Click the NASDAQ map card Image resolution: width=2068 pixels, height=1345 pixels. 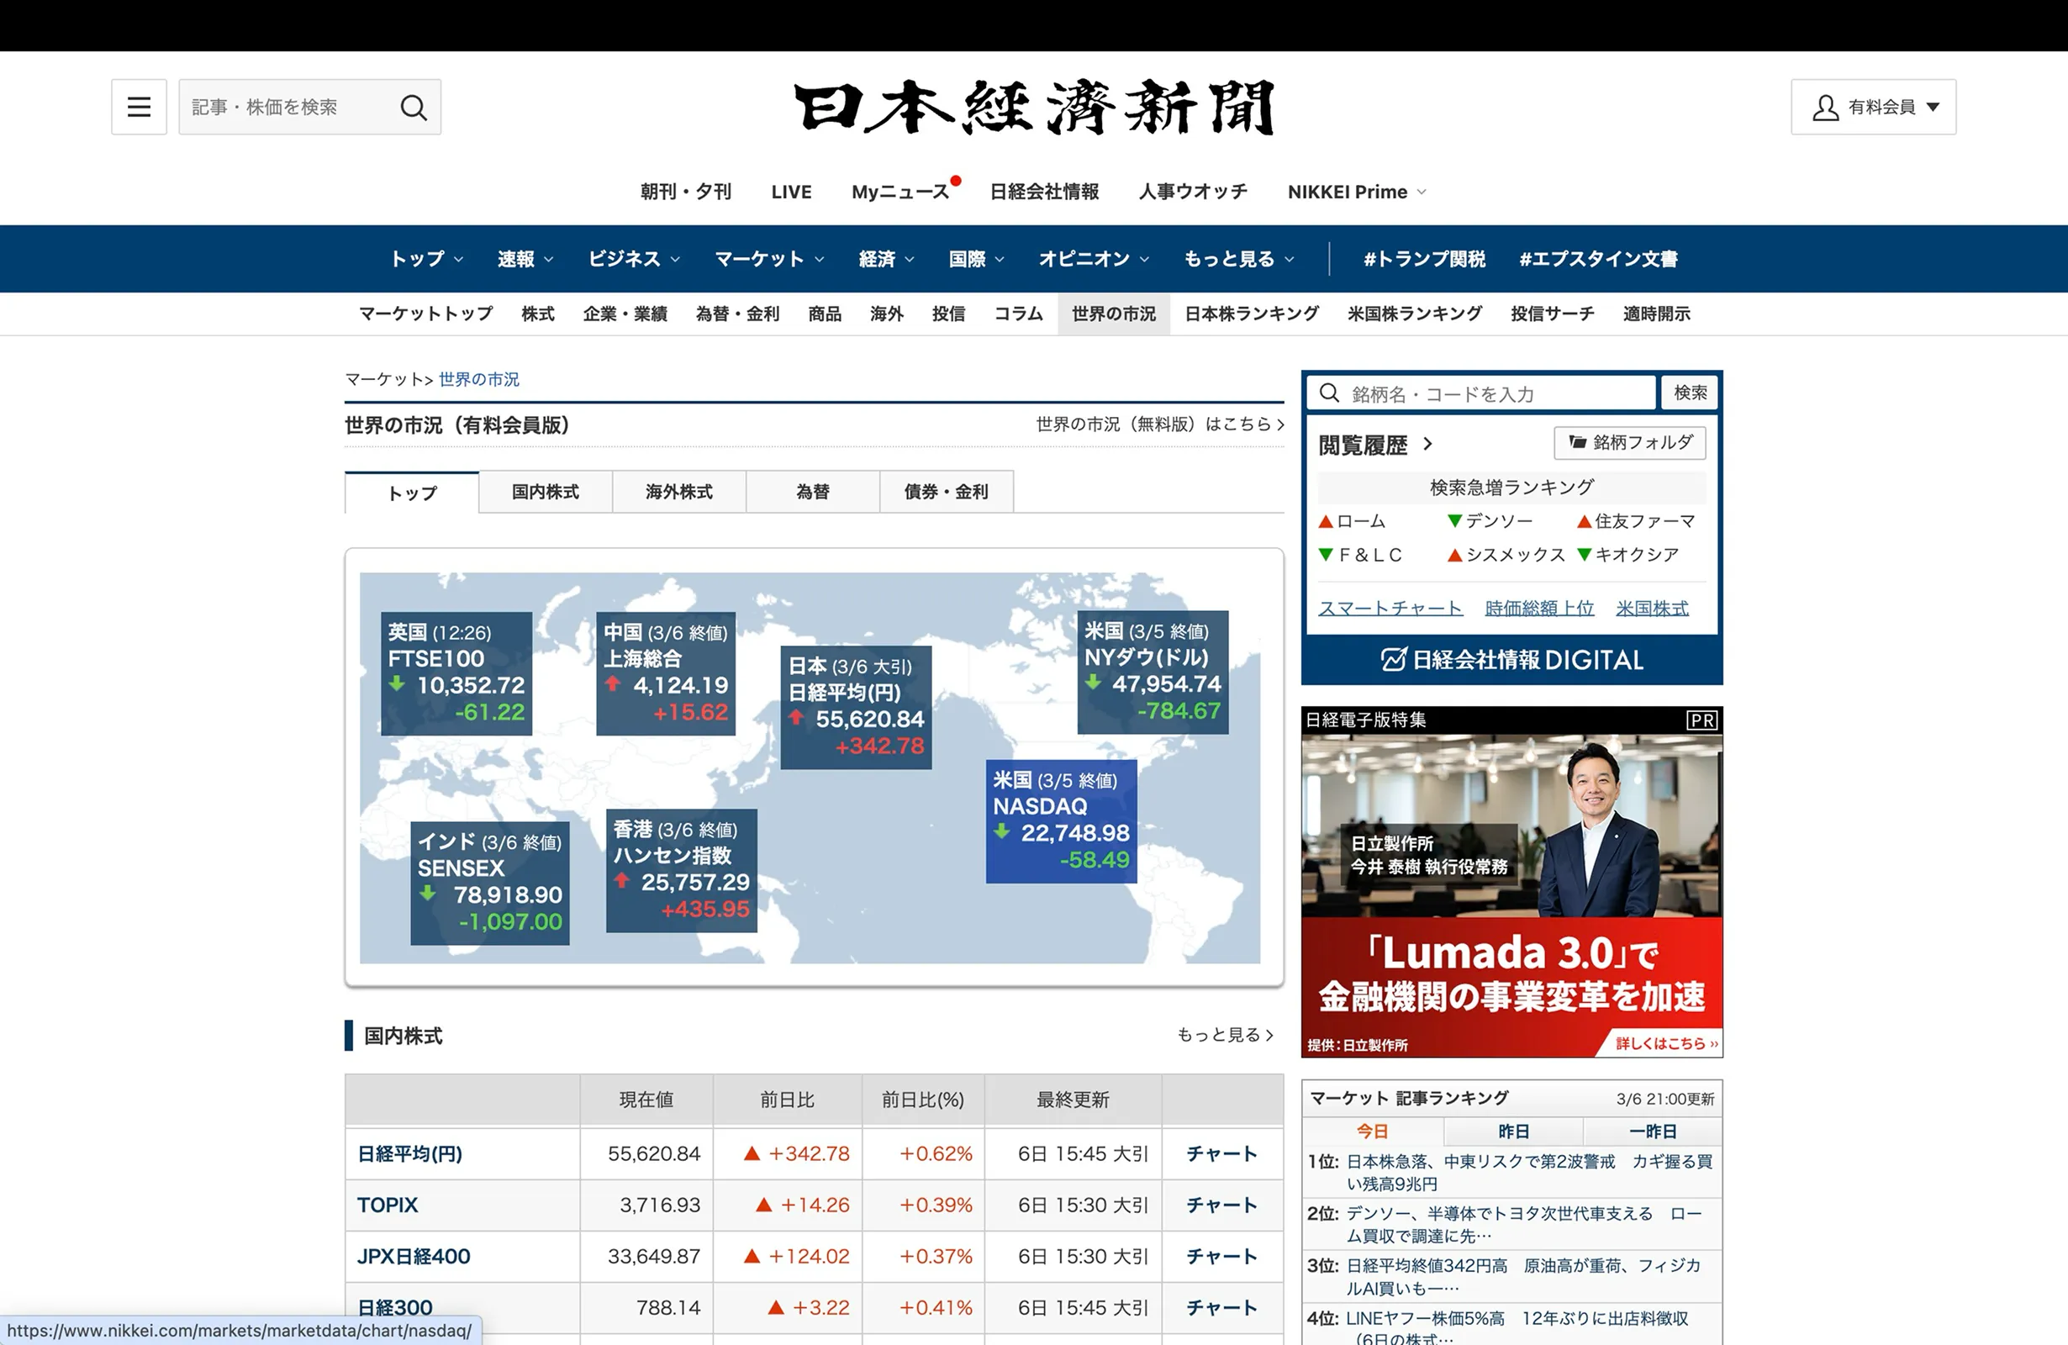coord(1061,821)
